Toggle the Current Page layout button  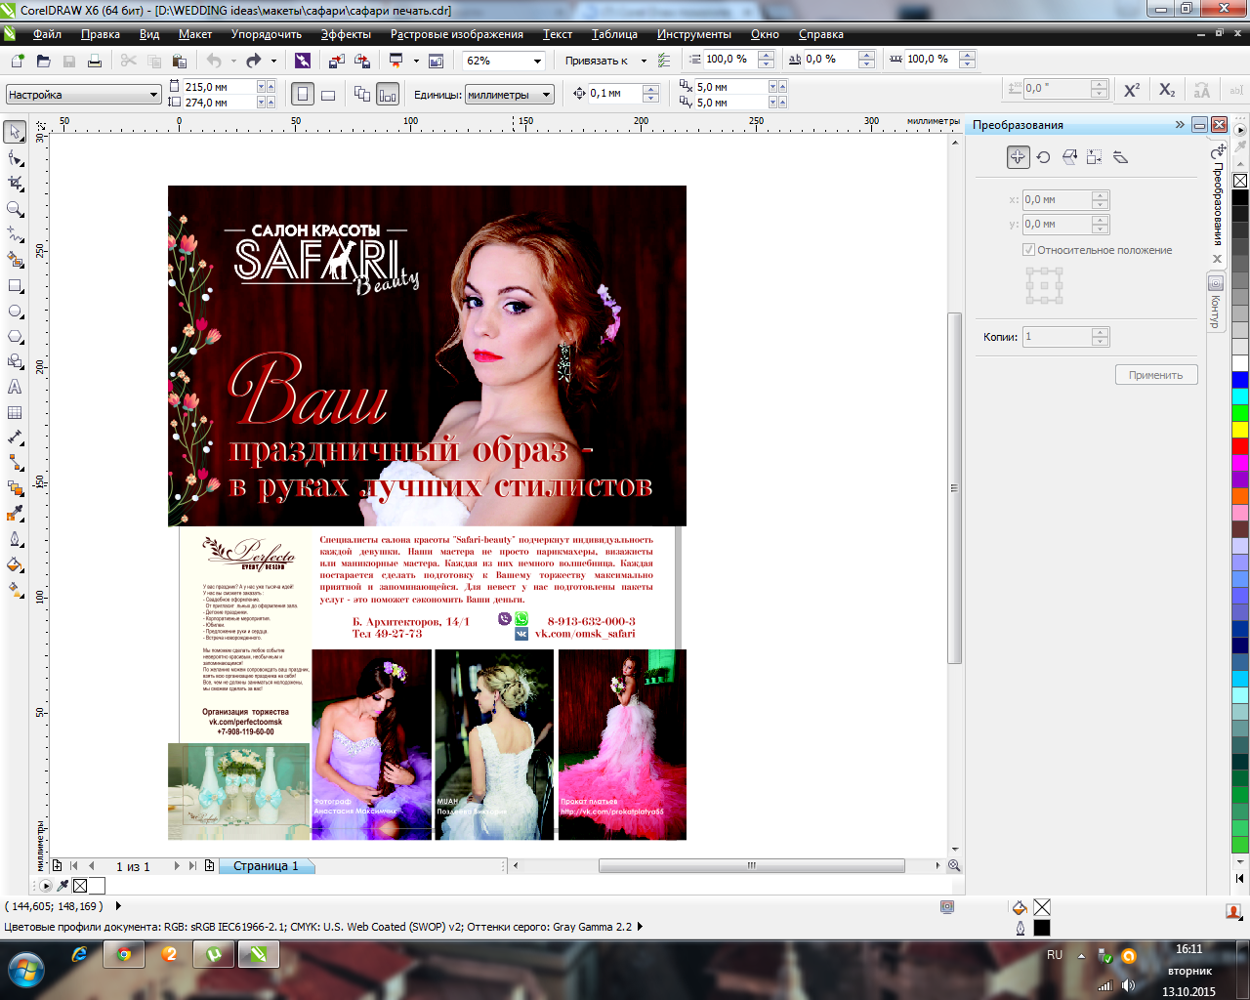(x=388, y=95)
